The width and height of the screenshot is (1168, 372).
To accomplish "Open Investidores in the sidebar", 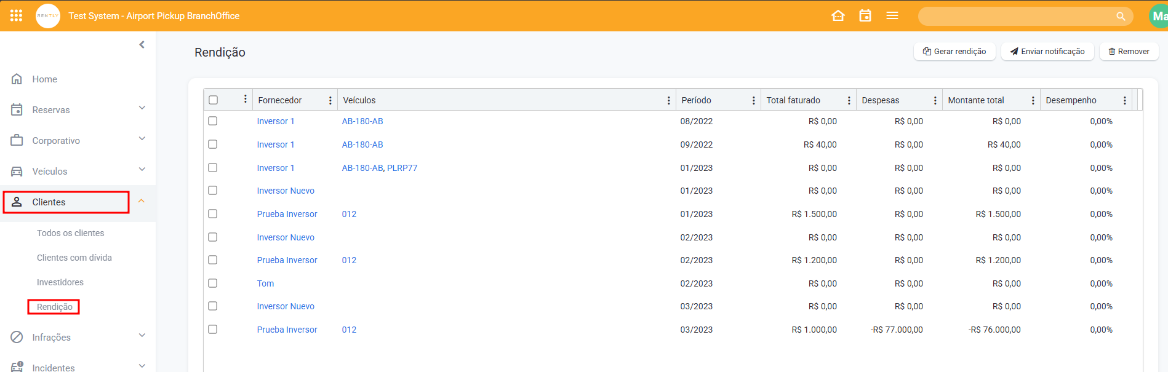I will (60, 282).
